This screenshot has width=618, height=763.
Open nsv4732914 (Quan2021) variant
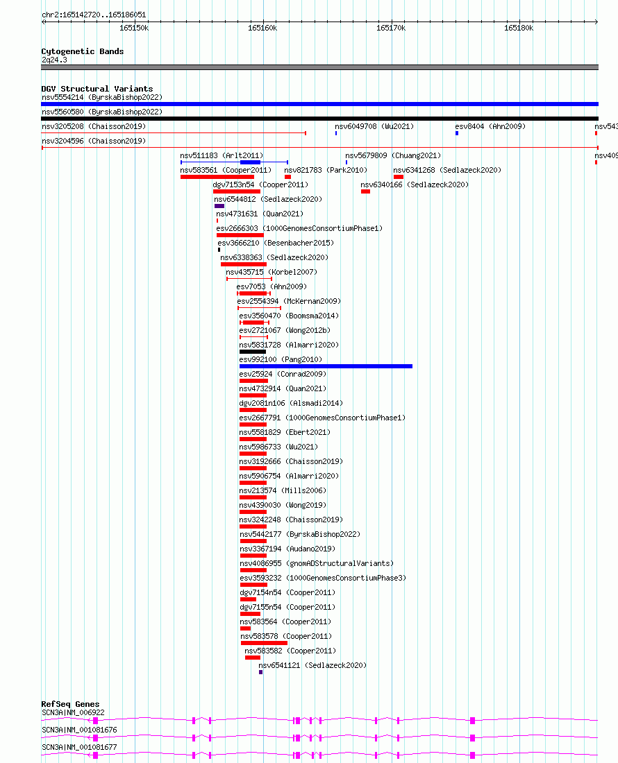click(283, 389)
